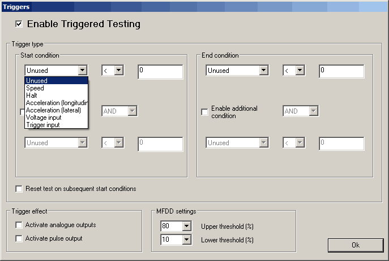This screenshot has width=389, height=261.
Task: Collapse the start condition type dropdown arrow
Action: pyautogui.click(x=83, y=71)
